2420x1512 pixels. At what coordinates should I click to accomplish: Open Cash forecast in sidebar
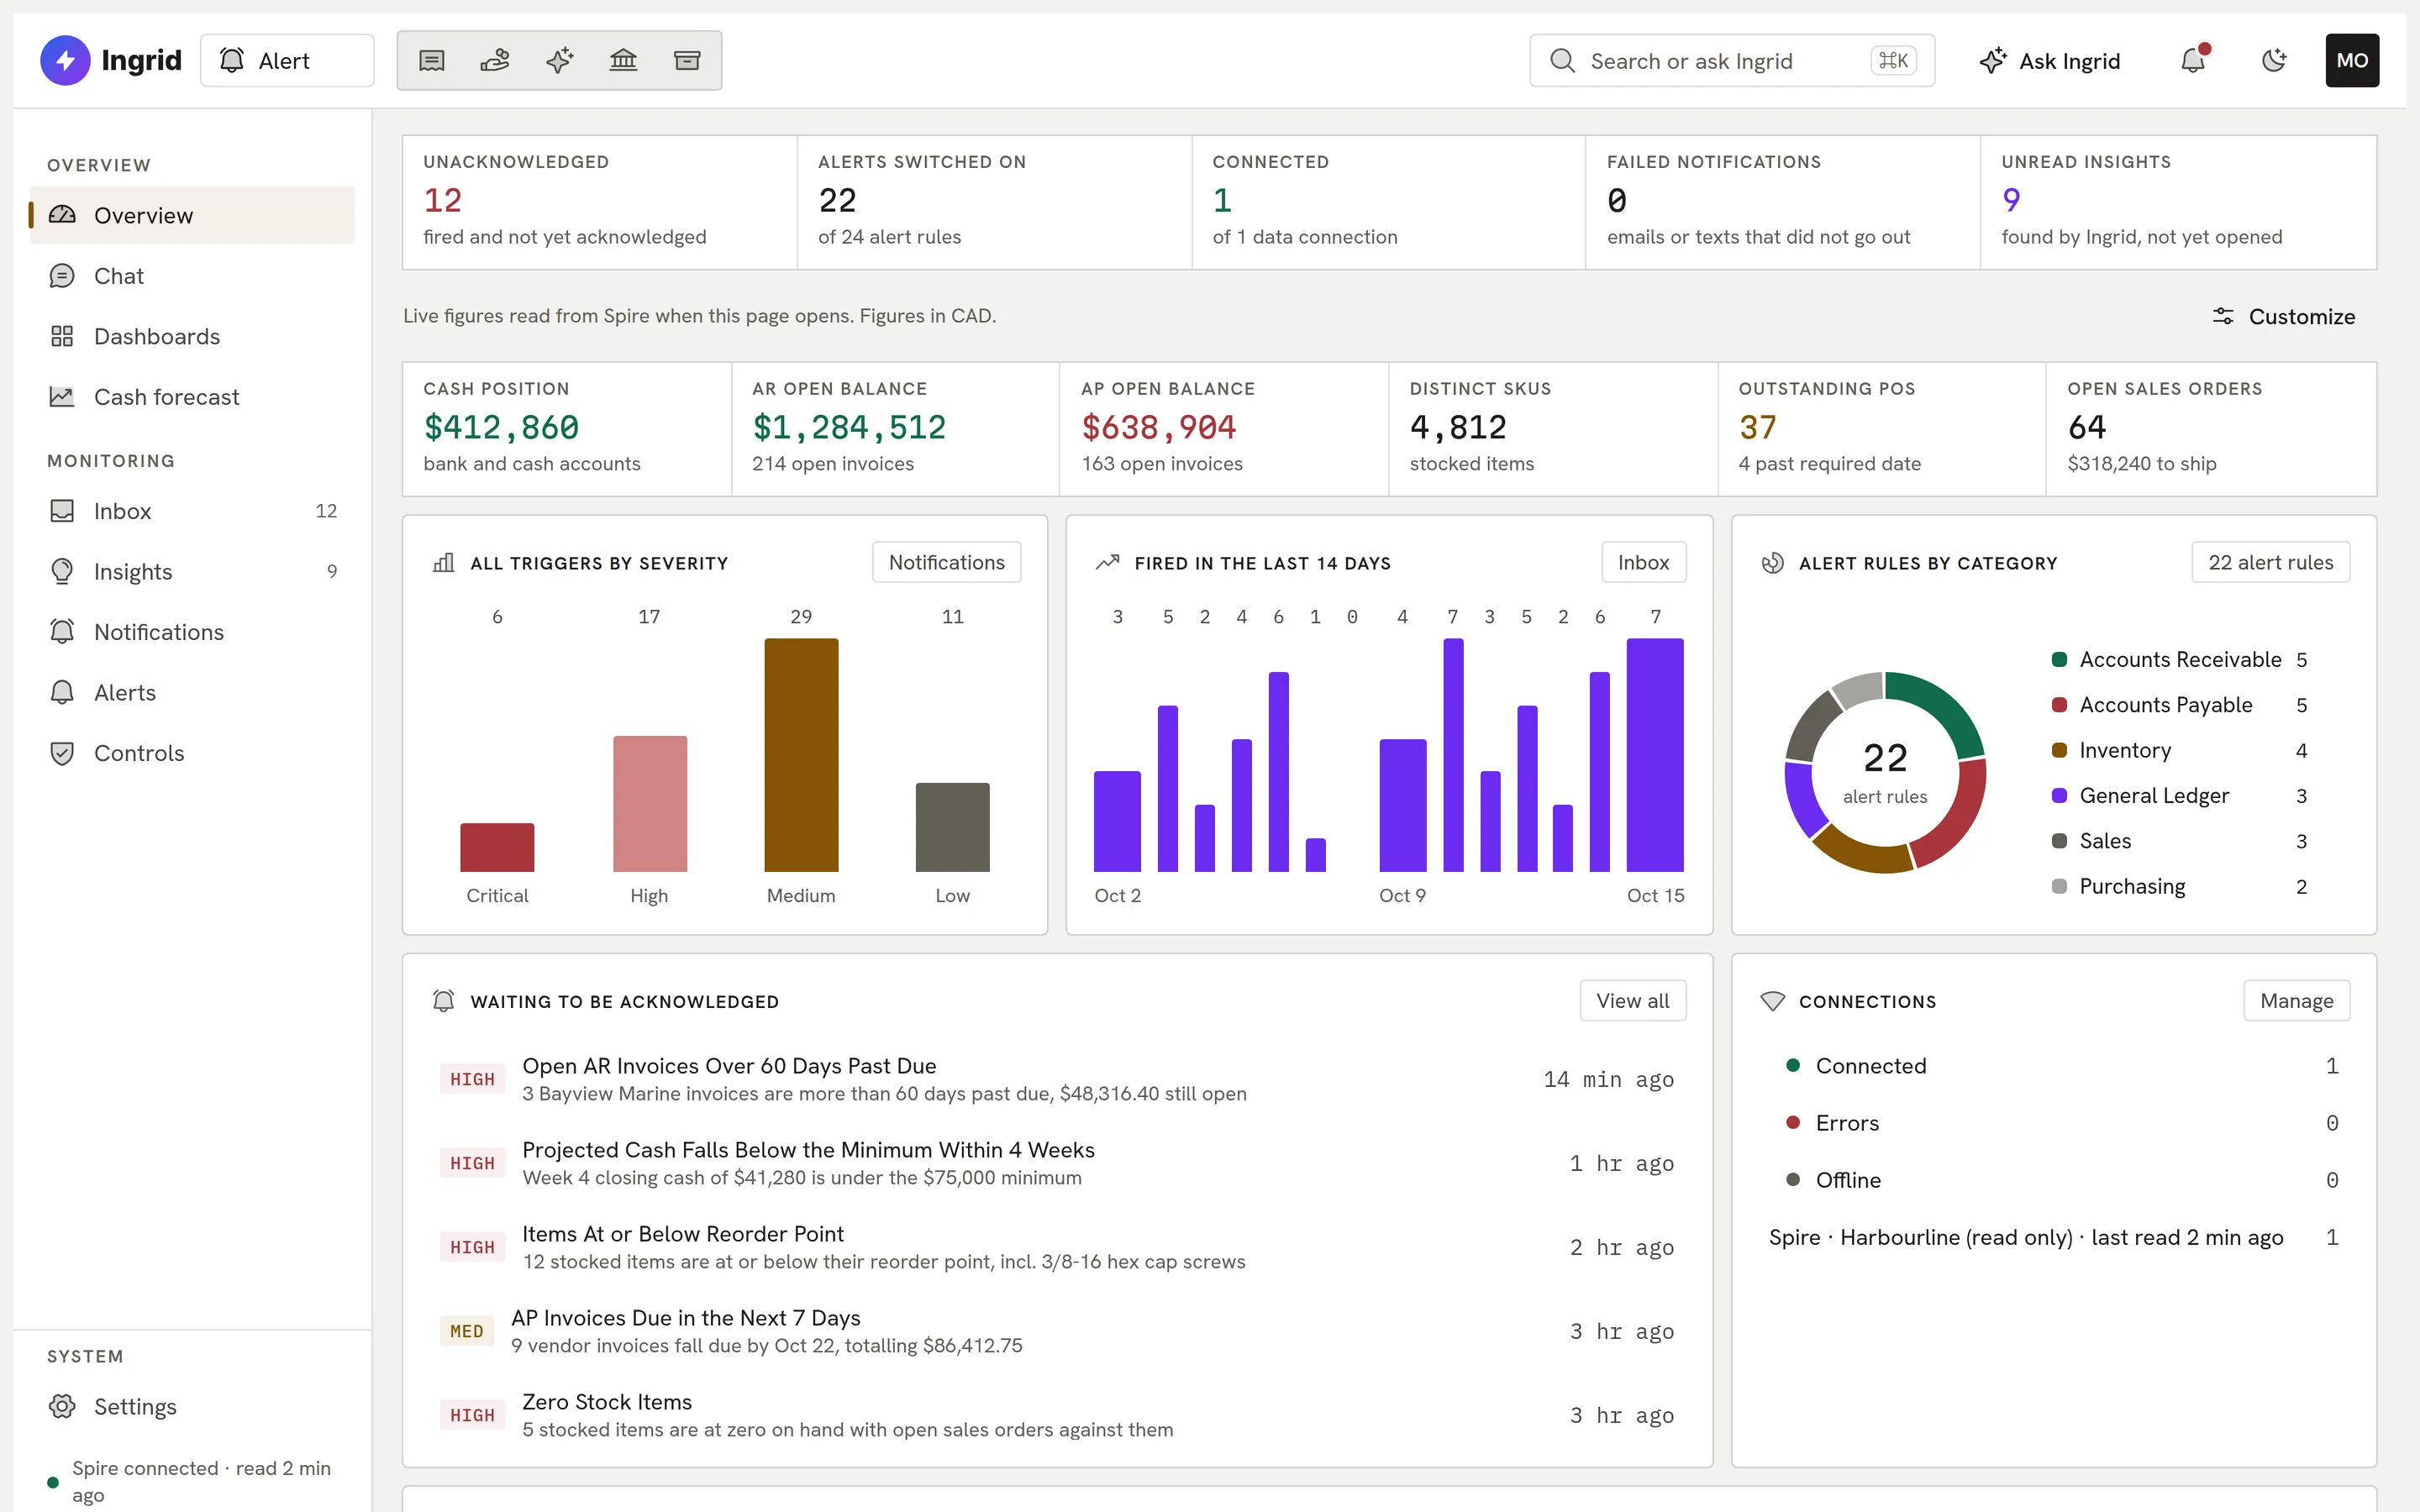tap(192, 397)
